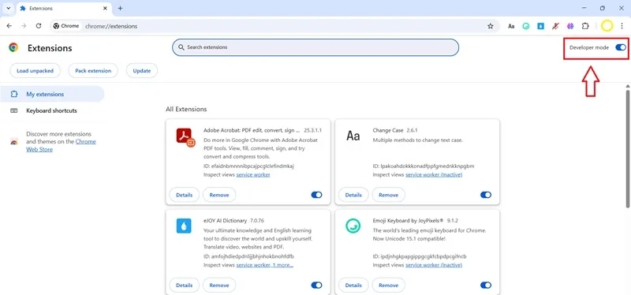Open a new tab with the plus icon
Image resolution: width=631 pixels, height=295 pixels.
coord(120,8)
